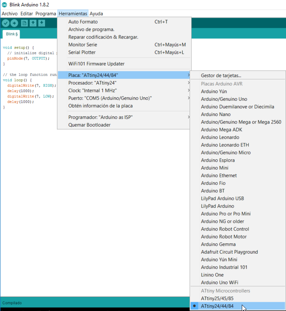
Task: Select Arduino Mega ADK board
Action: pos(238,130)
